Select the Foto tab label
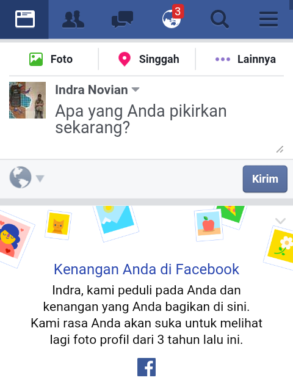293x383 pixels. 62,59
